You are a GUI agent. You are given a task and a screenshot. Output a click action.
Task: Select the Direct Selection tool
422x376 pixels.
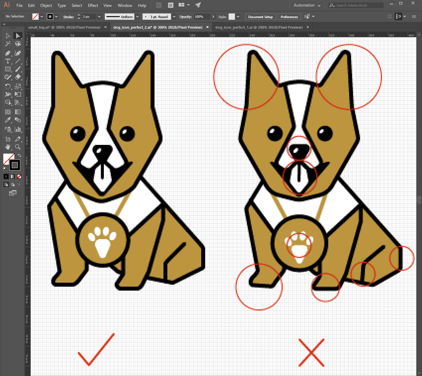[x=18, y=36]
